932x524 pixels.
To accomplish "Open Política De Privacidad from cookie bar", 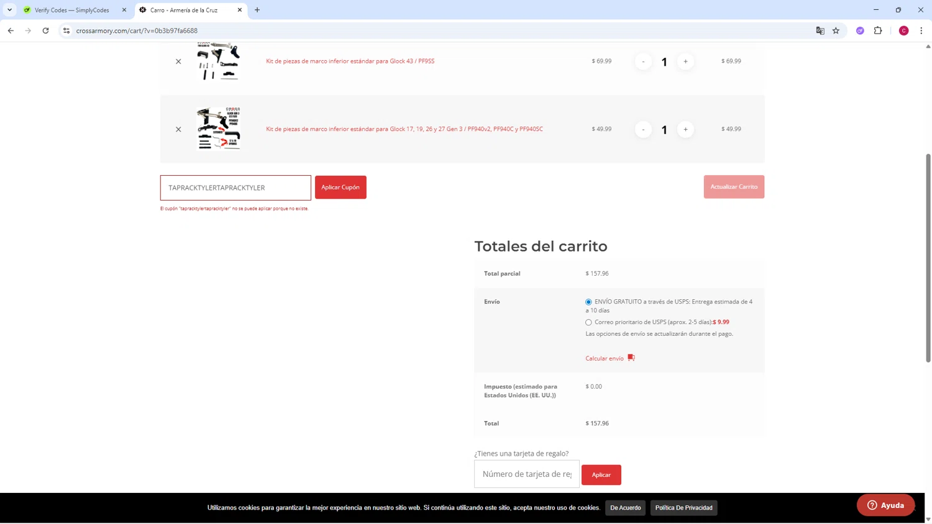I will (x=683, y=508).
